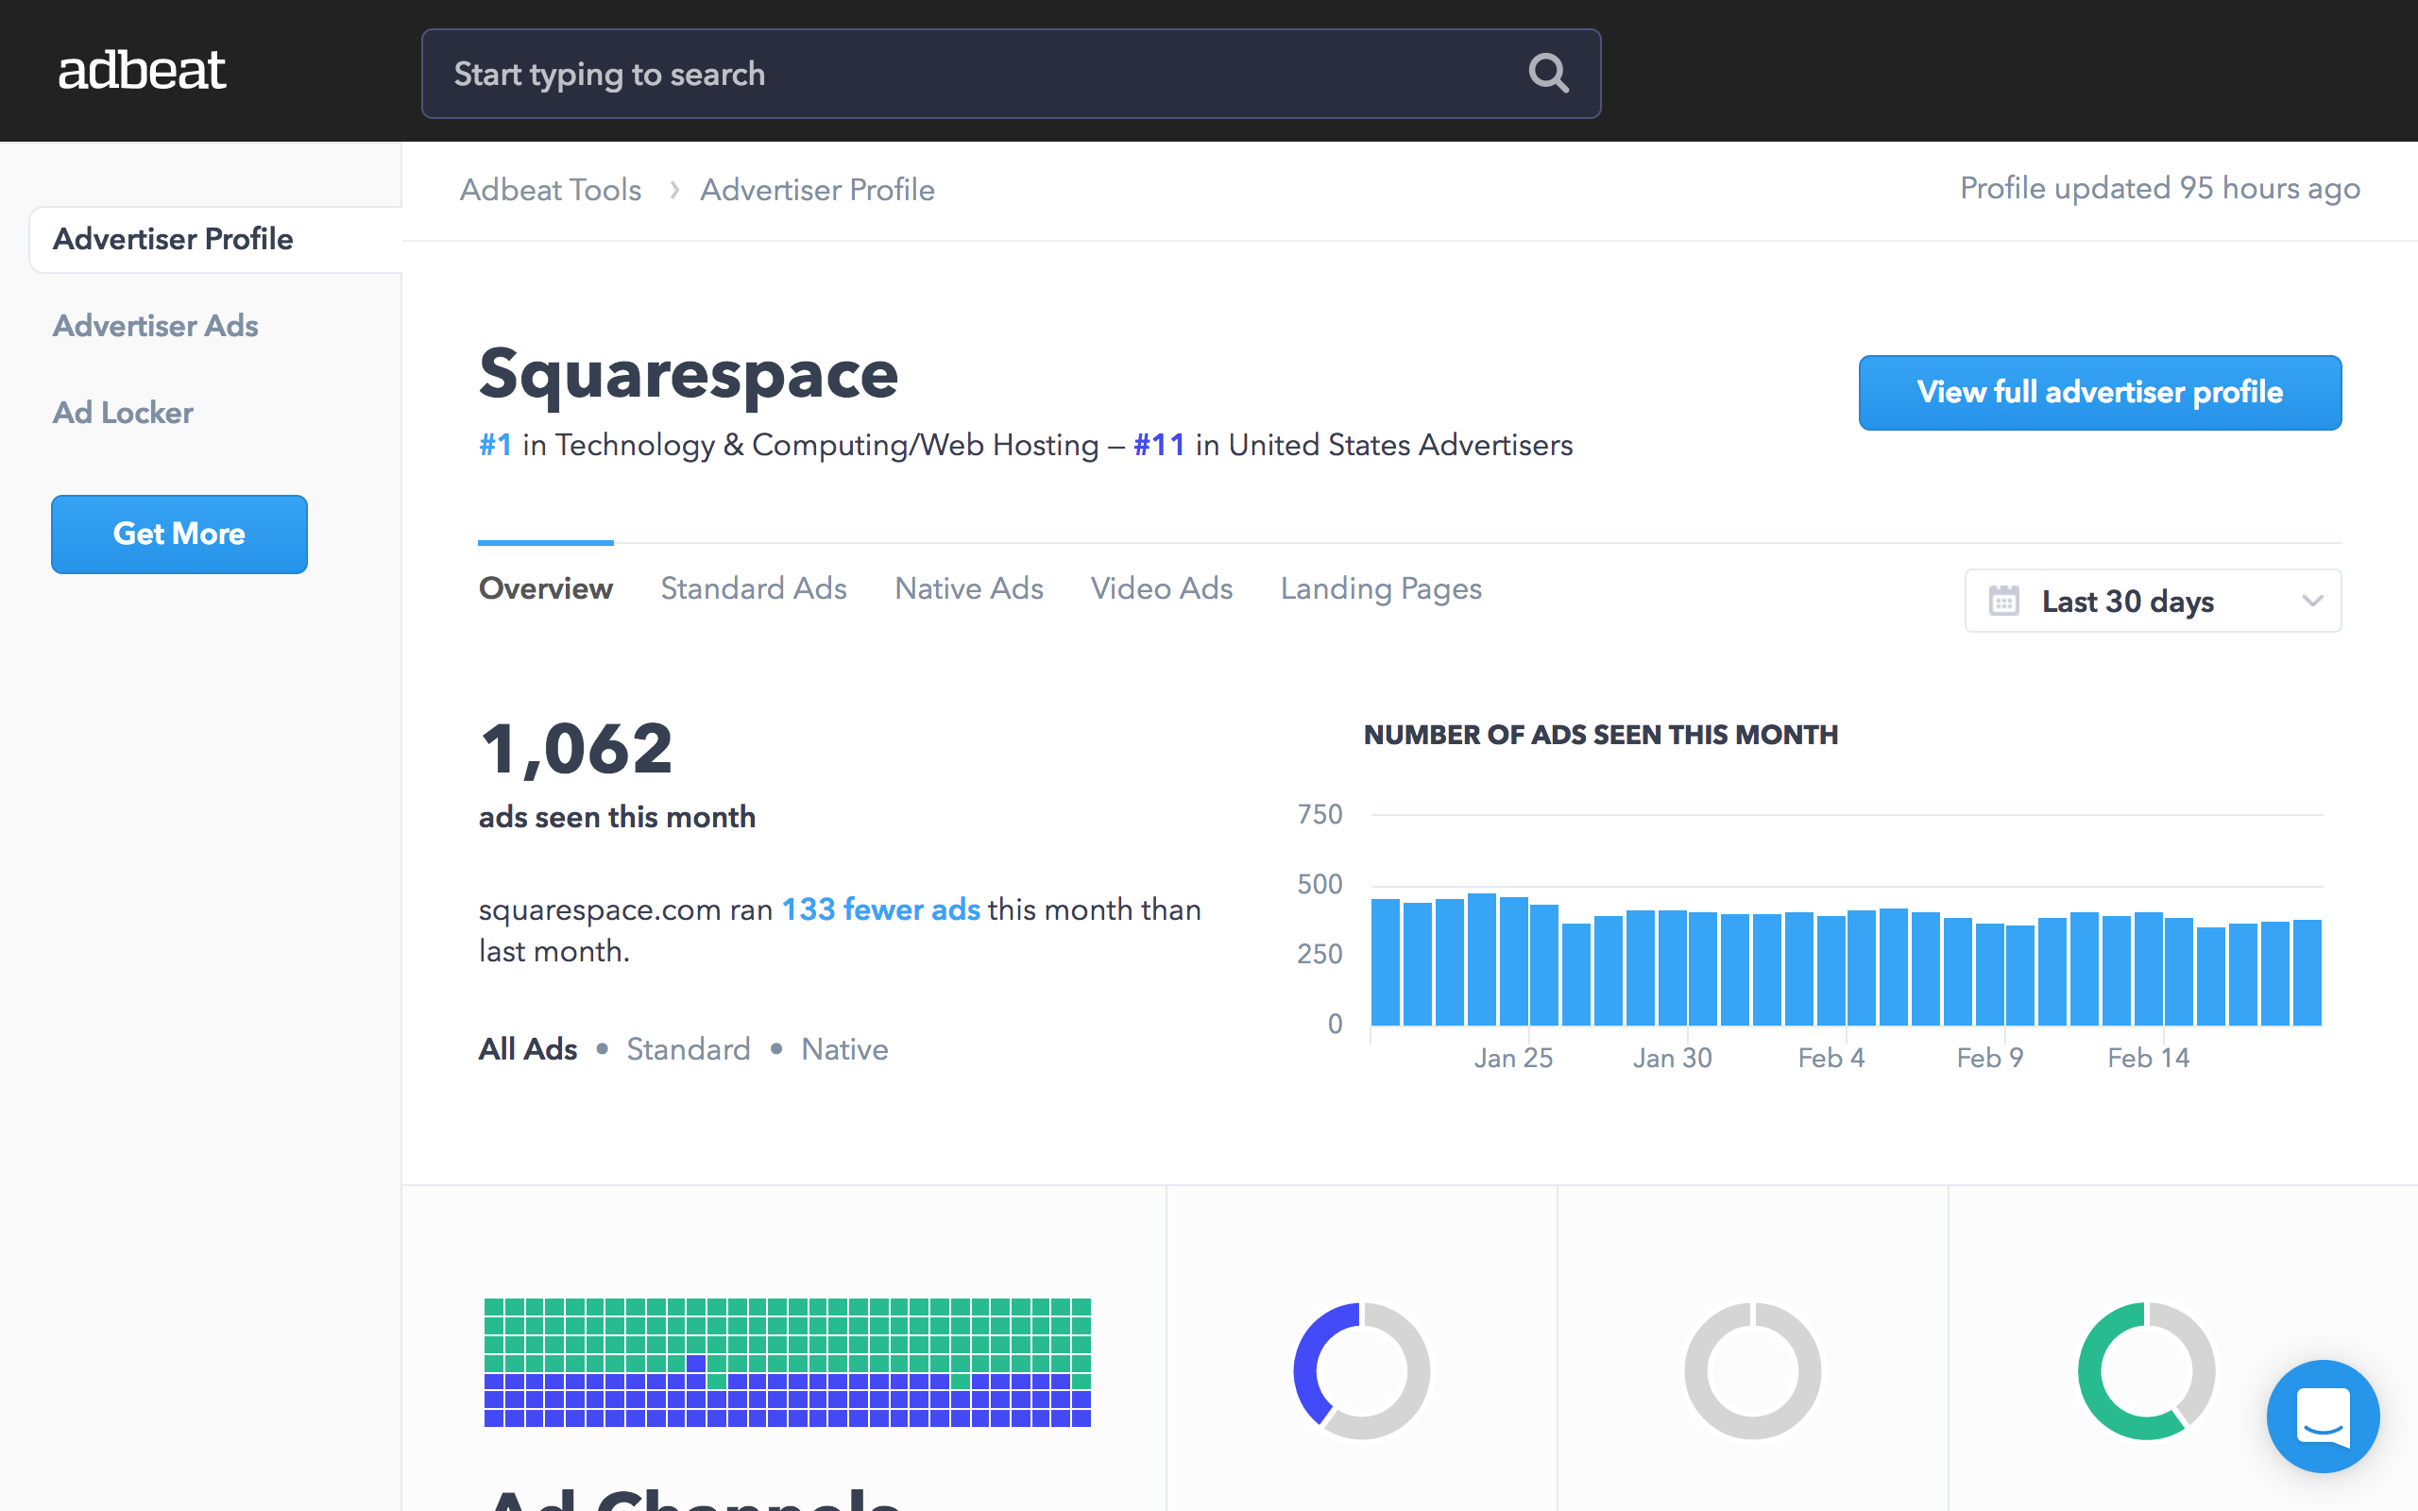Click the Squarespace heading
The width and height of the screenshot is (2418, 1511).
689,375
